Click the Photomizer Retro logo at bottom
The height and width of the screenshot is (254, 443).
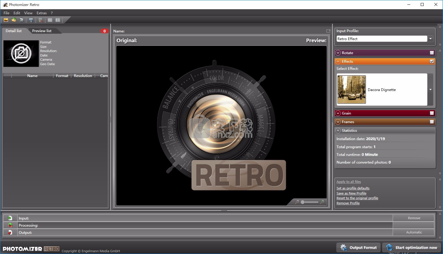click(x=31, y=249)
